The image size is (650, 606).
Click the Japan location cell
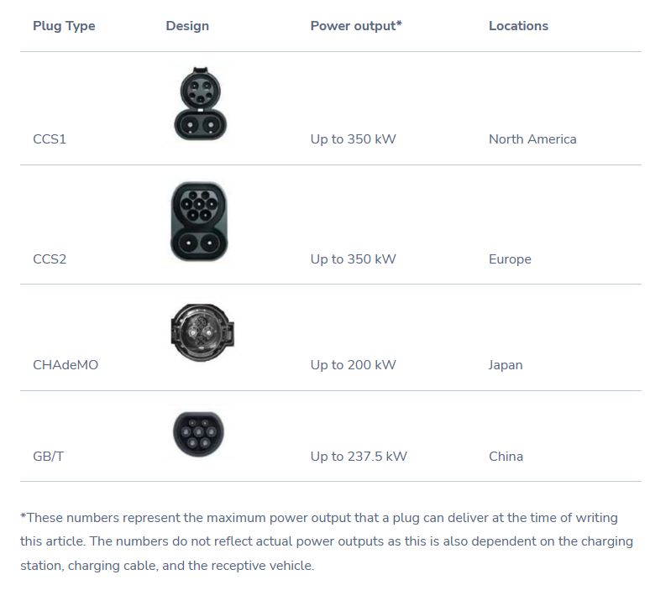tap(506, 365)
